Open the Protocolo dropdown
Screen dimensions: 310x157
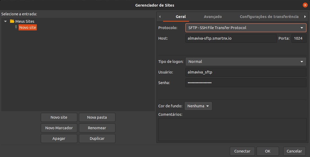246,28
